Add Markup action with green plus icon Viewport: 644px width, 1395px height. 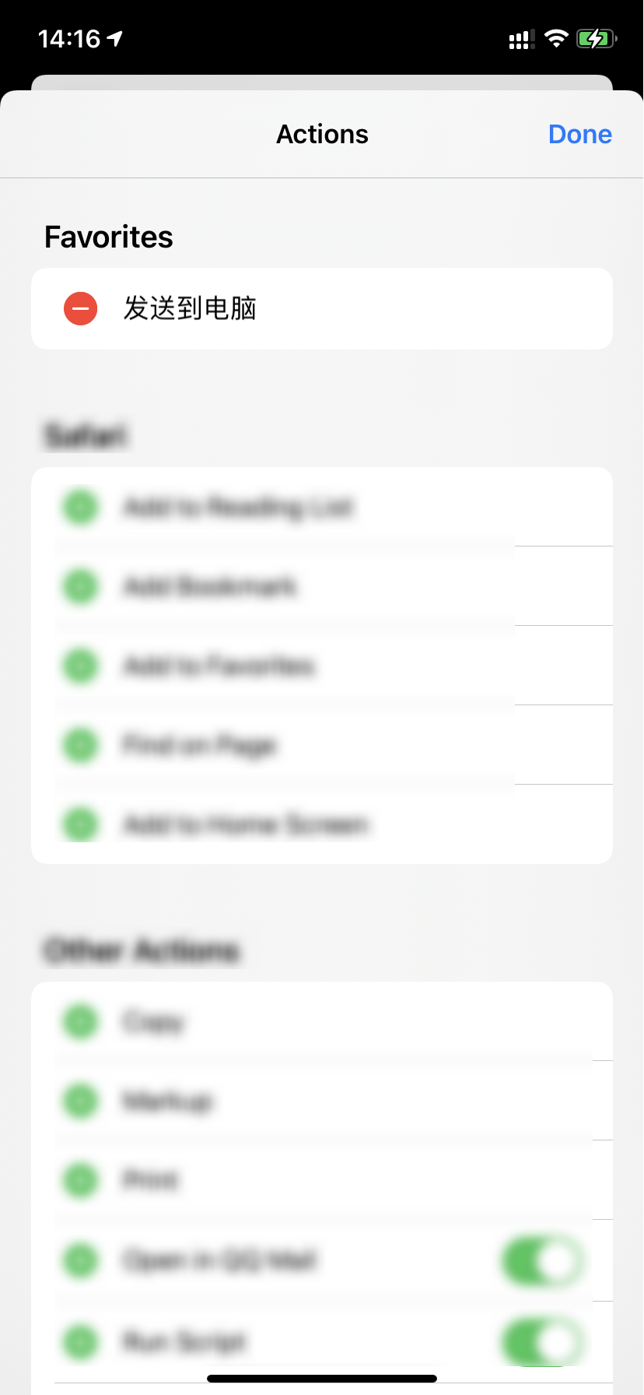81,1102
